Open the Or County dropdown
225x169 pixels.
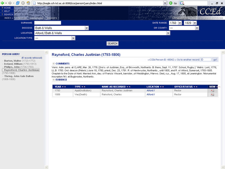(x=197, y=28)
